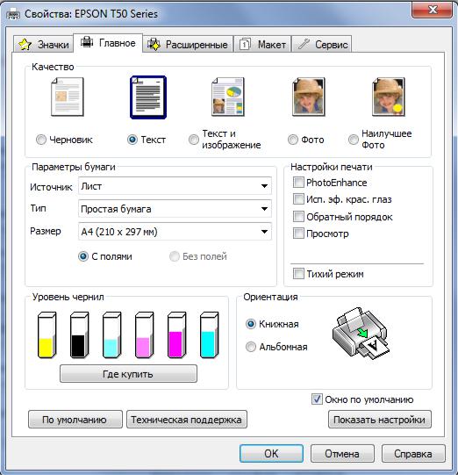Click the light magenta ink cartridge

(x=144, y=335)
